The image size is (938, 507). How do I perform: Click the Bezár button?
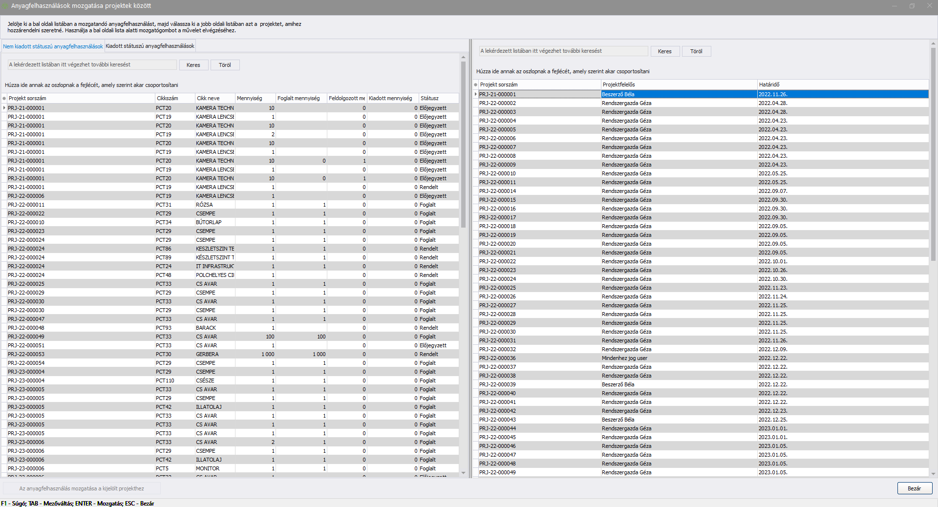(x=914, y=488)
